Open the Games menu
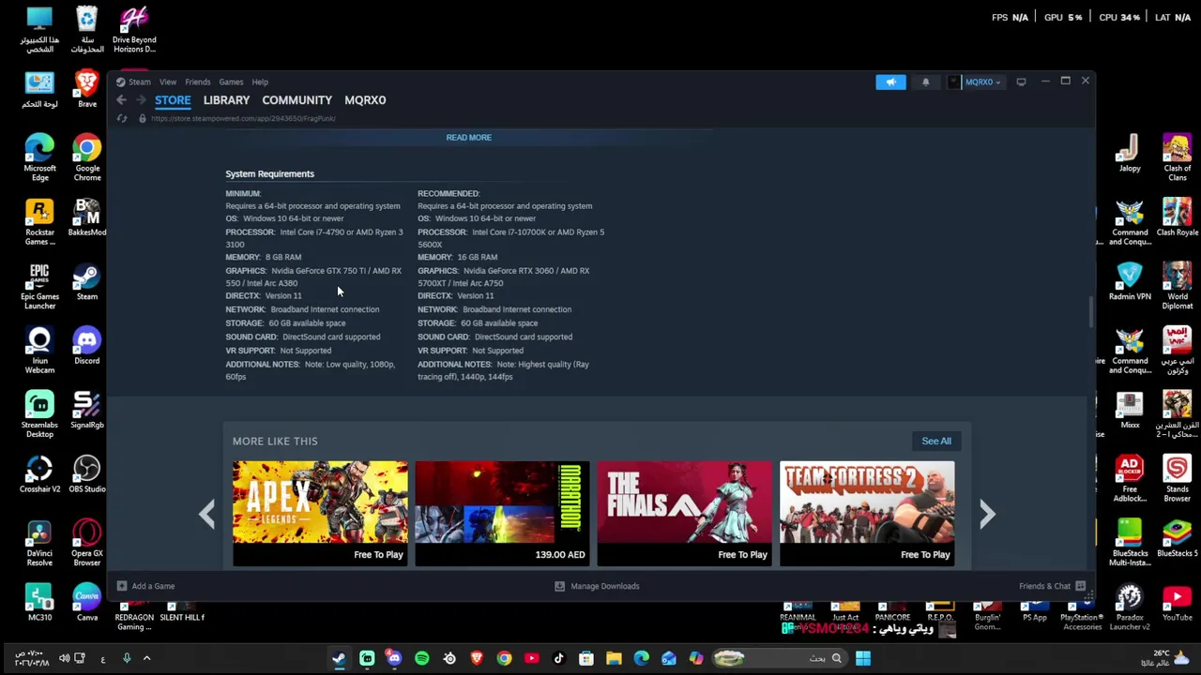1201x675 pixels. tap(231, 82)
